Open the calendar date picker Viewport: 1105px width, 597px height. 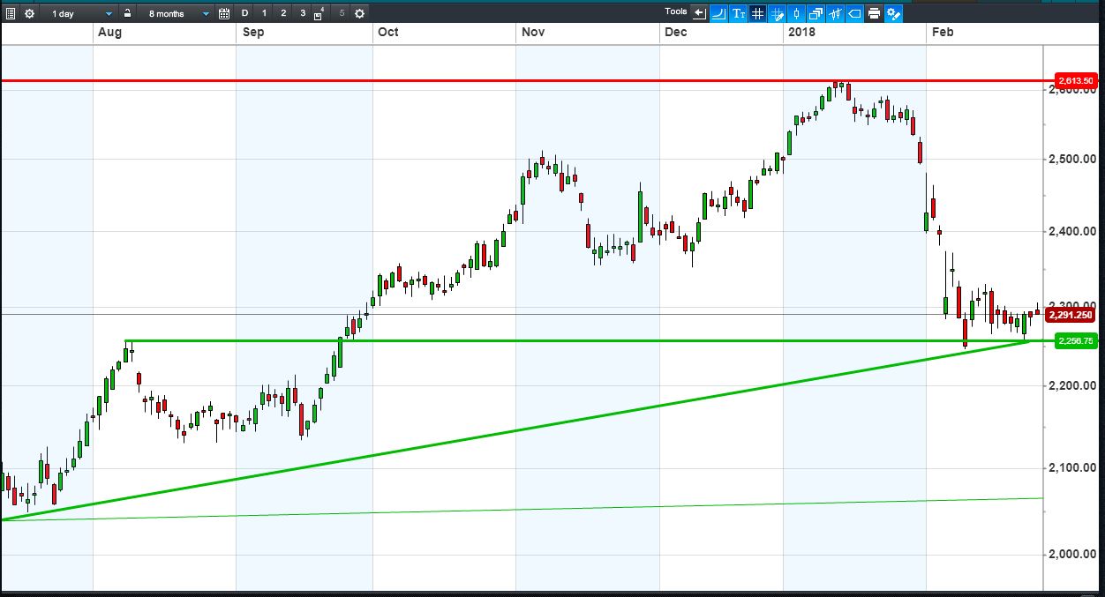coord(224,13)
